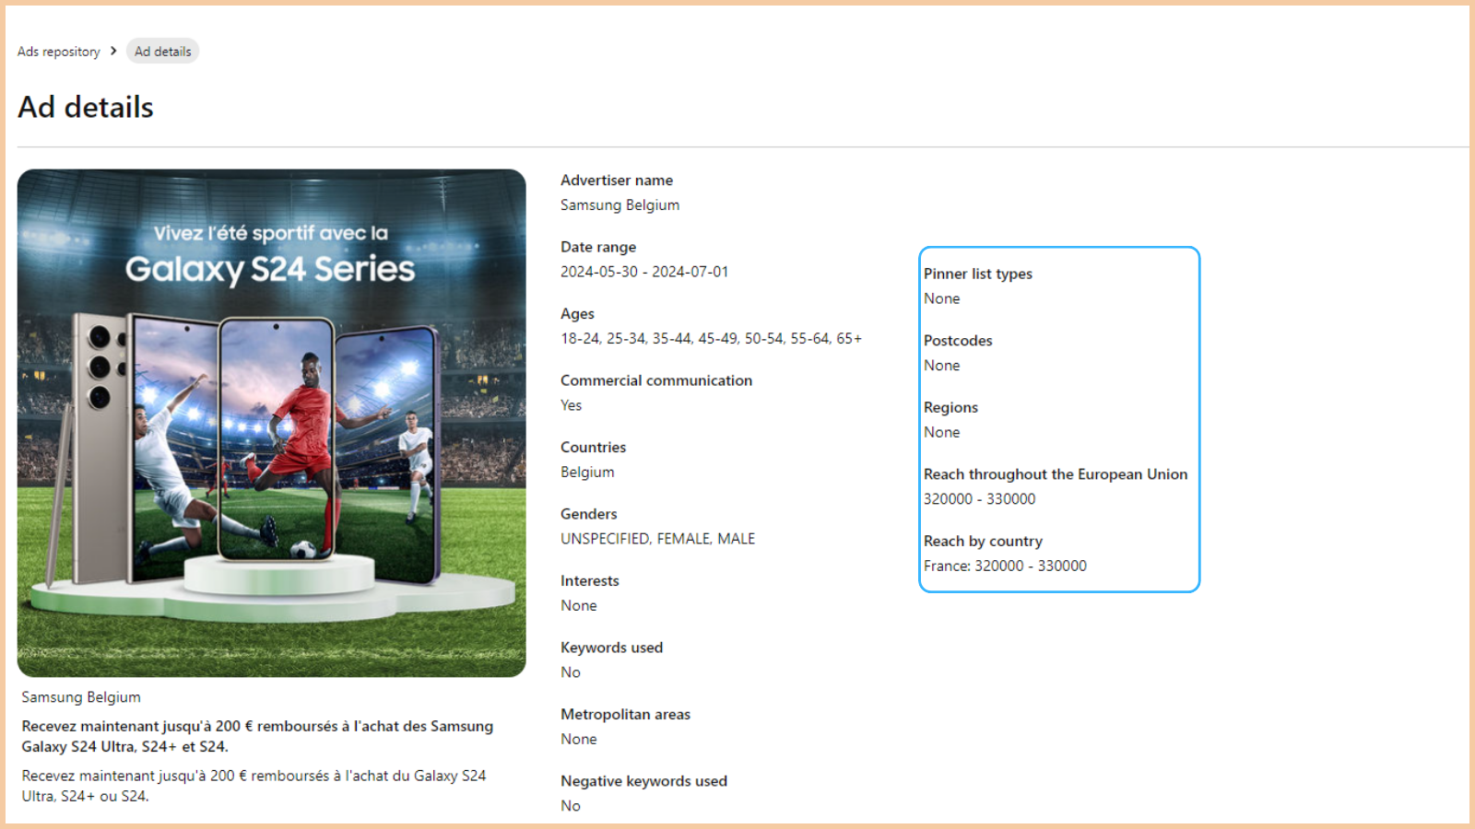Screen dimensions: 1475x829
Task: Select None under Regions
Action: (941, 432)
